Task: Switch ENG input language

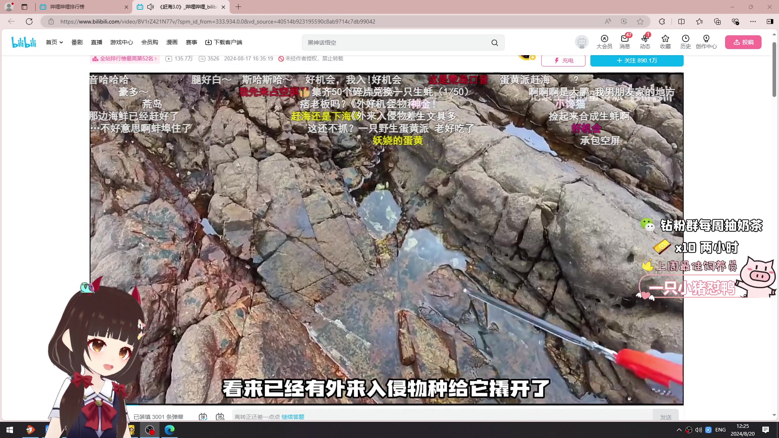Action: 721,430
